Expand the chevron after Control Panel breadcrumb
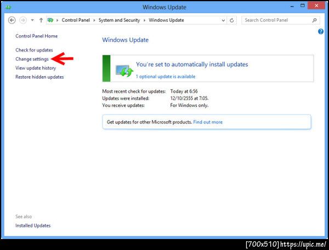 pos(94,20)
